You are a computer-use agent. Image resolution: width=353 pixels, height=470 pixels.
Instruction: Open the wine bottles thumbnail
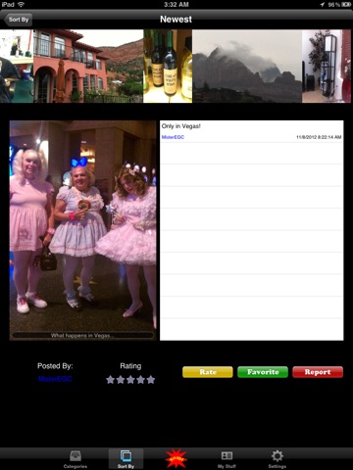pos(168,67)
